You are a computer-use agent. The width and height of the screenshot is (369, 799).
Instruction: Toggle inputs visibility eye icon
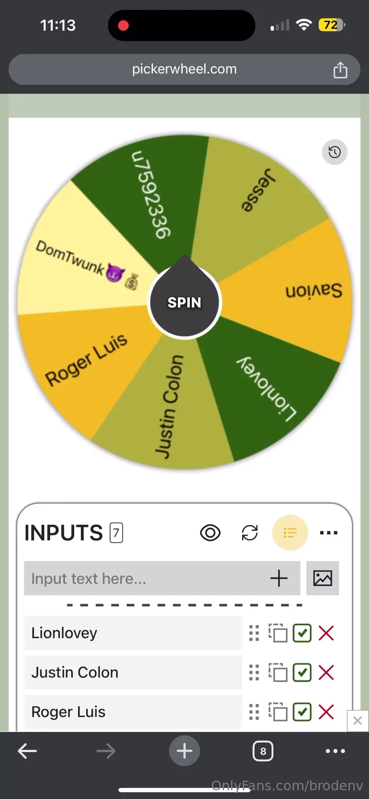(210, 533)
